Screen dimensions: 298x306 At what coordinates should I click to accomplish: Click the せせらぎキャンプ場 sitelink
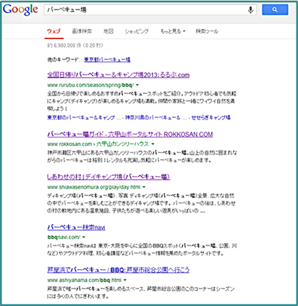point(211,118)
